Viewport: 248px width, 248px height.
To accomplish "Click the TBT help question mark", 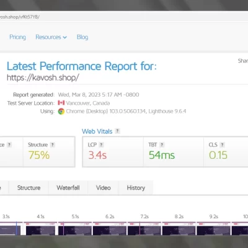I will pyautogui.click(x=162, y=144).
